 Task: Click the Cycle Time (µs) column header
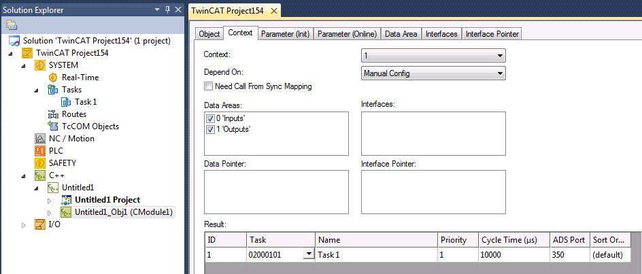coord(514,239)
